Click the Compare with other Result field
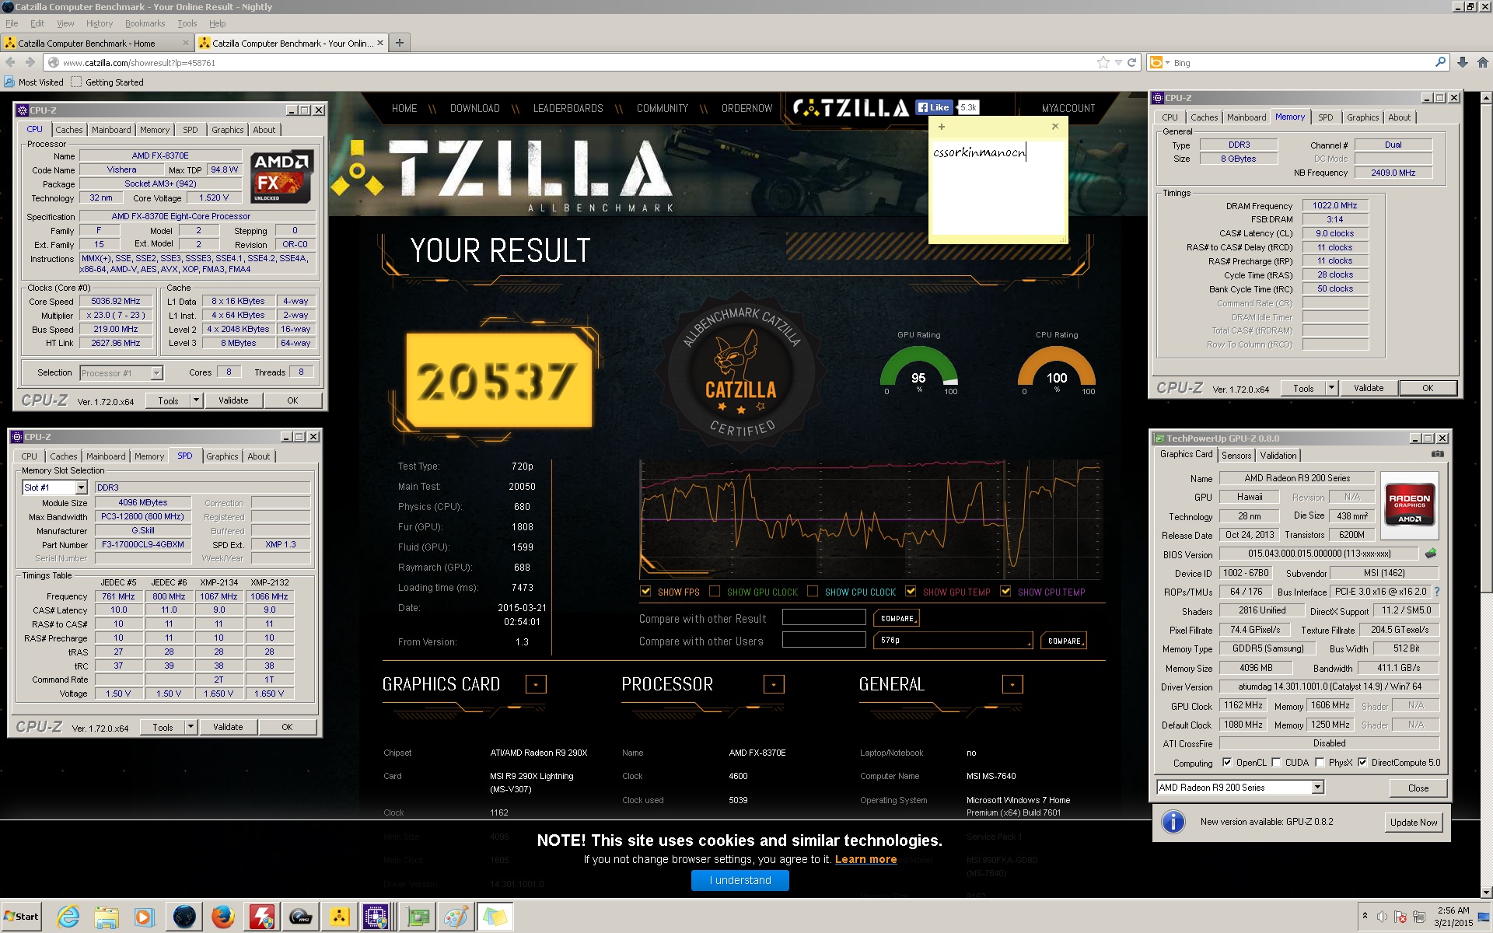 (823, 617)
